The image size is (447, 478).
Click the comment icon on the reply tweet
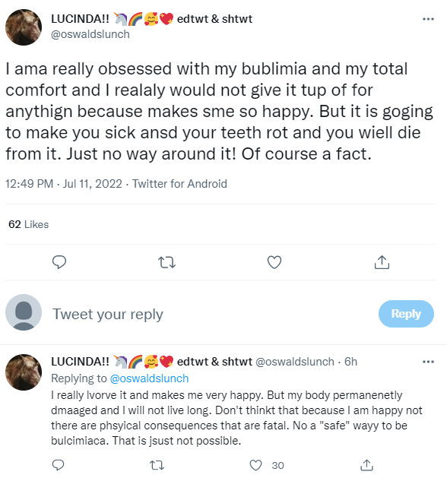coord(59,465)
